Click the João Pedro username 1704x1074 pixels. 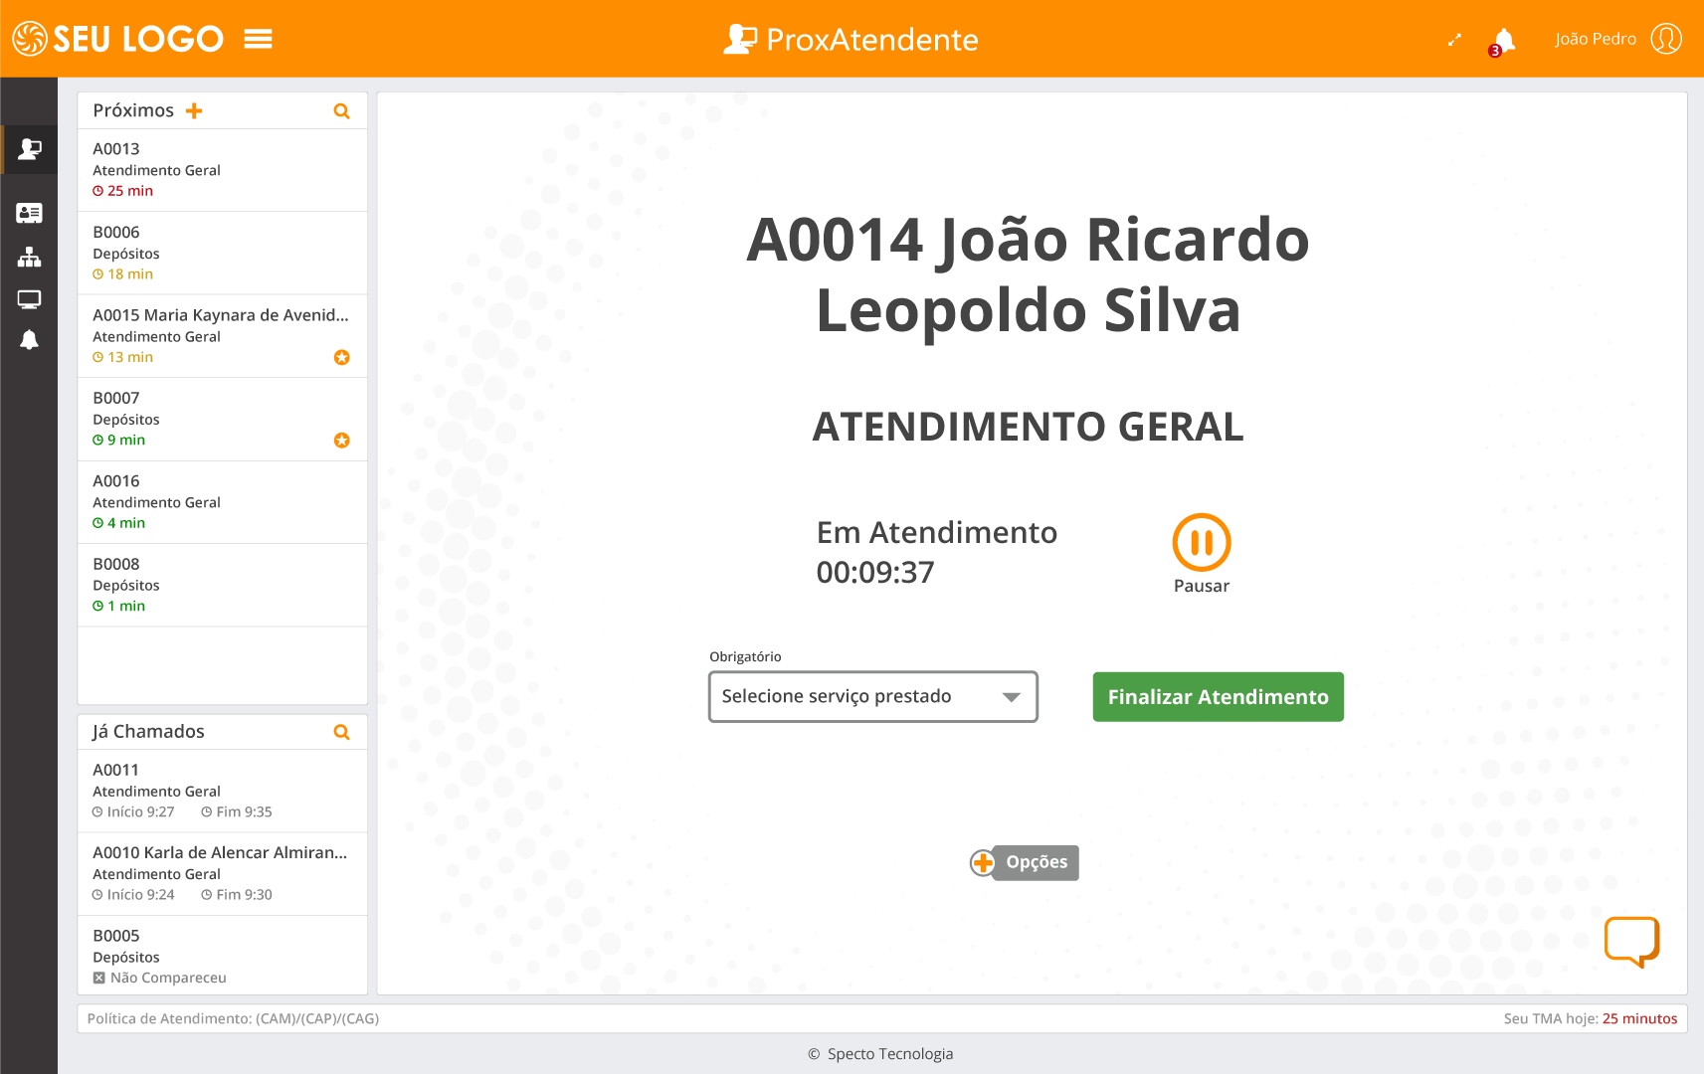[1596, 39]
